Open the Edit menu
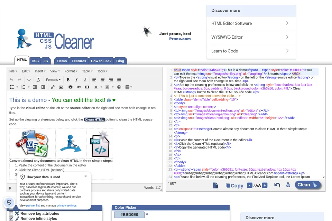The height and width of the screenshot is (221, 332). [26, 71]
